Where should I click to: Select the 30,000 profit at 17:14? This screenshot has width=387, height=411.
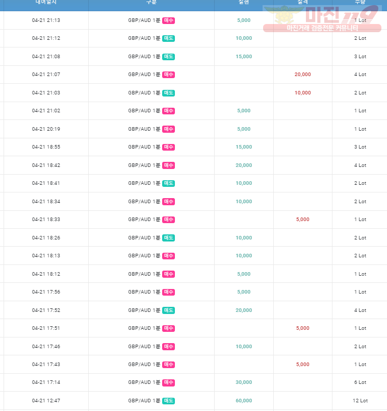tap(244, 382)
